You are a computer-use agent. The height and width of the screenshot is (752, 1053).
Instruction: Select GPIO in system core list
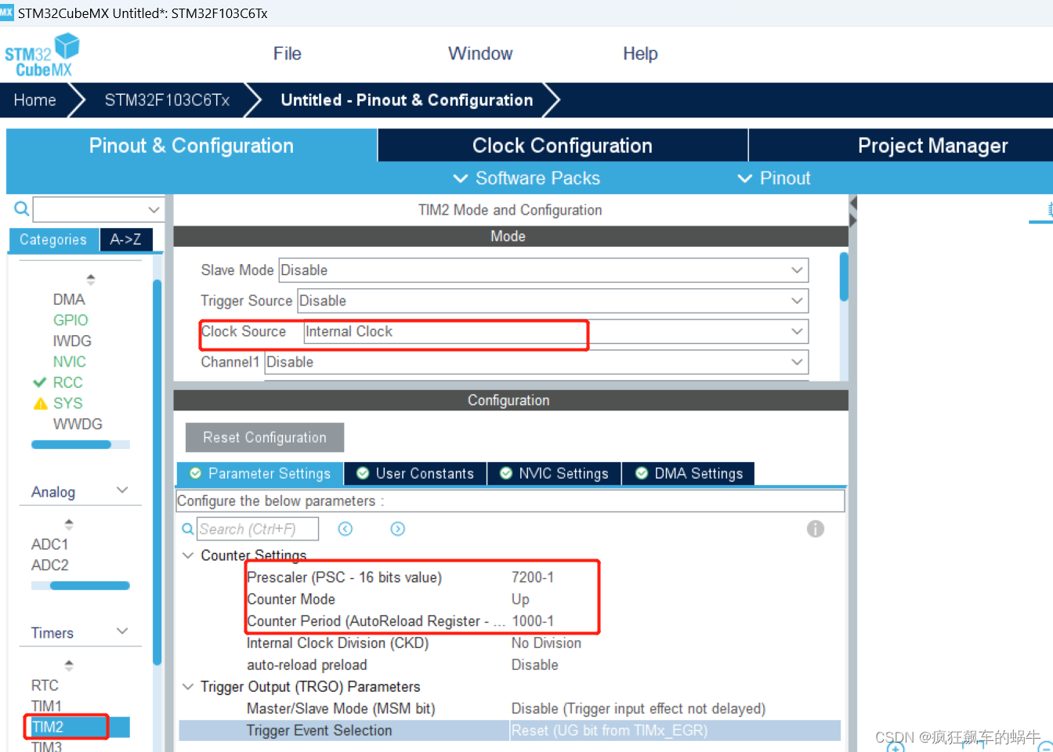(71, 320)
